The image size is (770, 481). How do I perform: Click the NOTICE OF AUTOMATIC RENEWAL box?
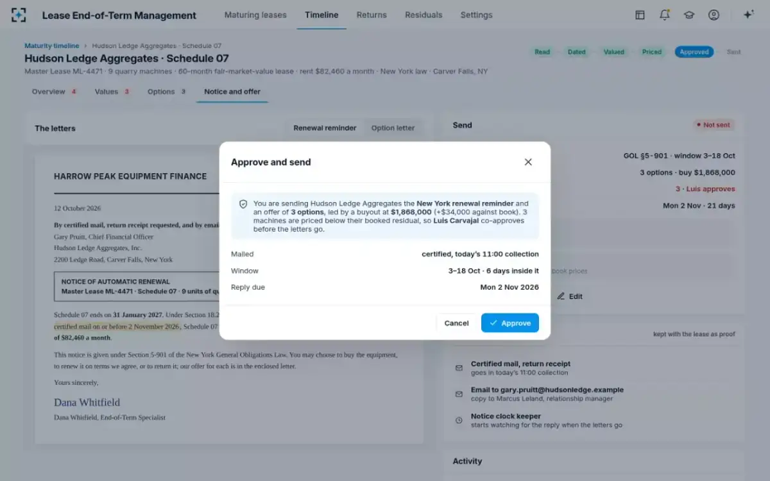(138, 286)
